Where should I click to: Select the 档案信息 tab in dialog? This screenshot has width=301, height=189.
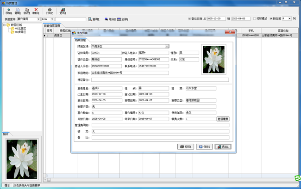click(x=81, y=40)
